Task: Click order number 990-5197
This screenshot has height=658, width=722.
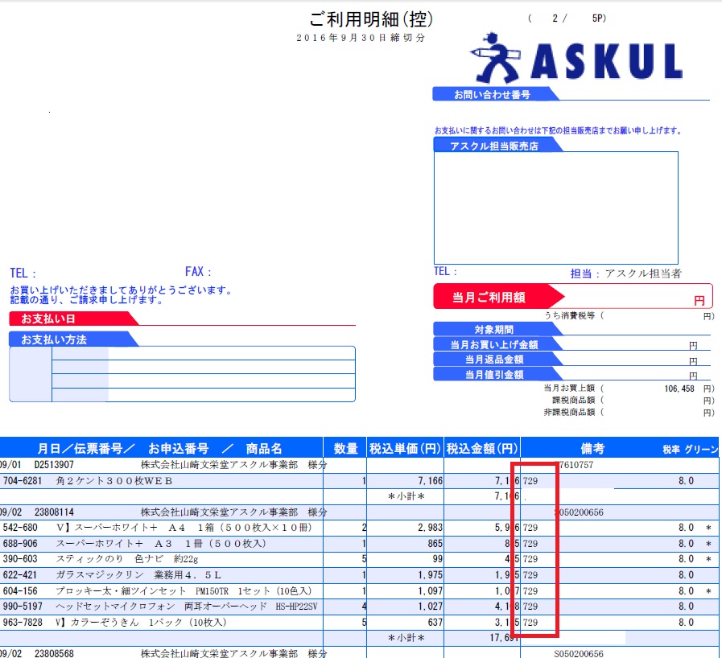Action: pos(22,606)
